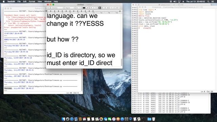
Task: Select right text alignment
Action: pyautogui.click(x=105, y=8)
